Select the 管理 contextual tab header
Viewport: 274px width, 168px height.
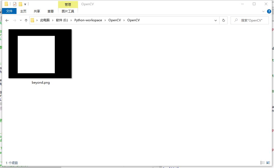pos(68,4)
